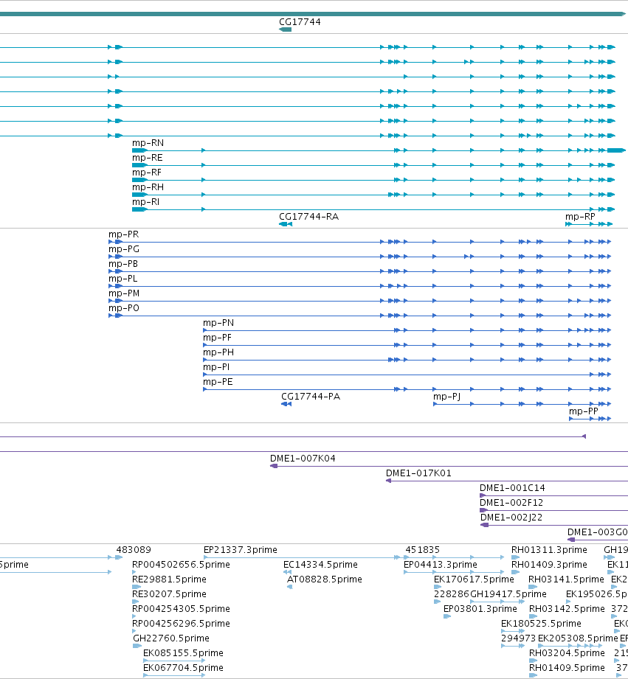Image resolution: width=628 pixels, height=679 pixels.
Task: Click the CG17744 gene label
Action: [300, 21]
